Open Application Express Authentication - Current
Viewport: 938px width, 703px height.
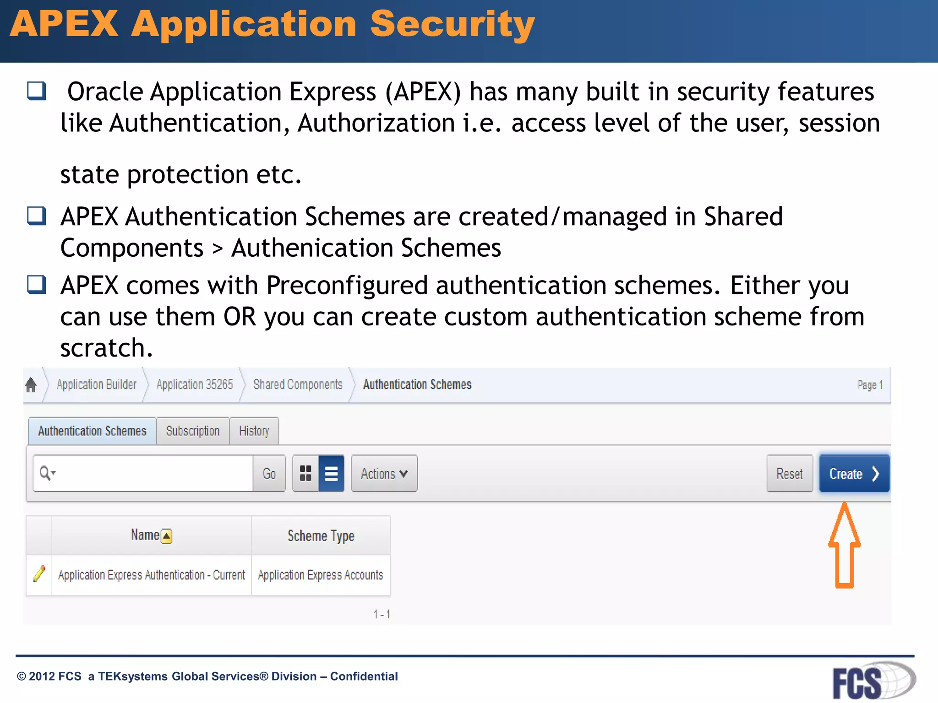pos(152,575)
